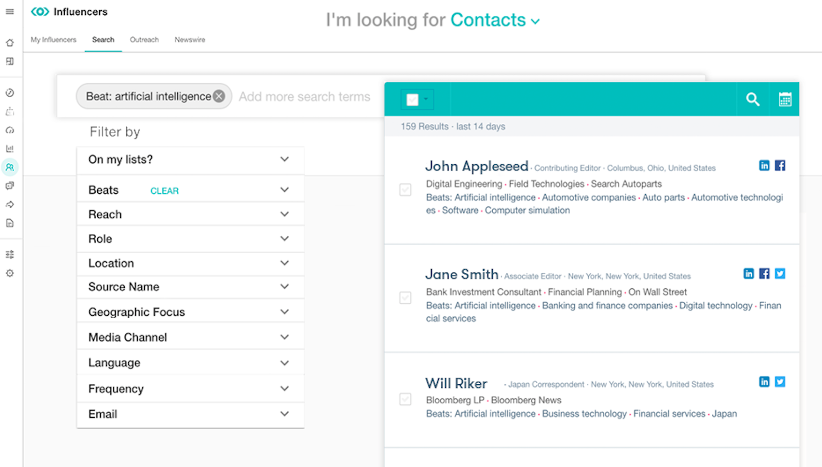Image resolution: width=822 pixels, height=467 pixels.
Task: Open the calendar date icon
Action: [785, 99]
